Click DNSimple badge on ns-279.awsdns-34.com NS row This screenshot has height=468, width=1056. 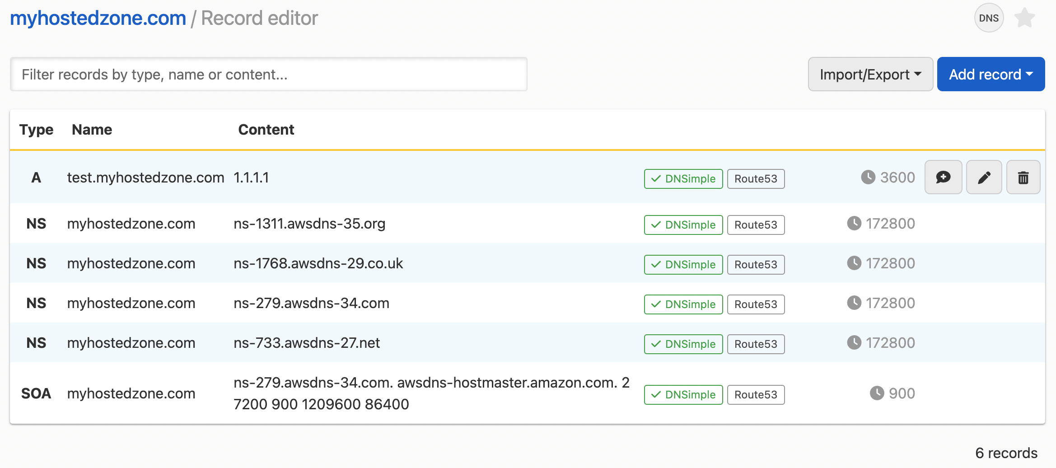[683, 304]
